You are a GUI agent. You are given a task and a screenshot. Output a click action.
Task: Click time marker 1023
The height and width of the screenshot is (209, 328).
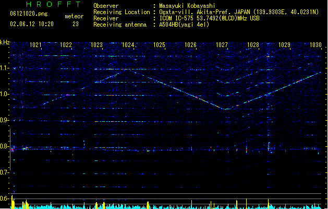point(96,45)
